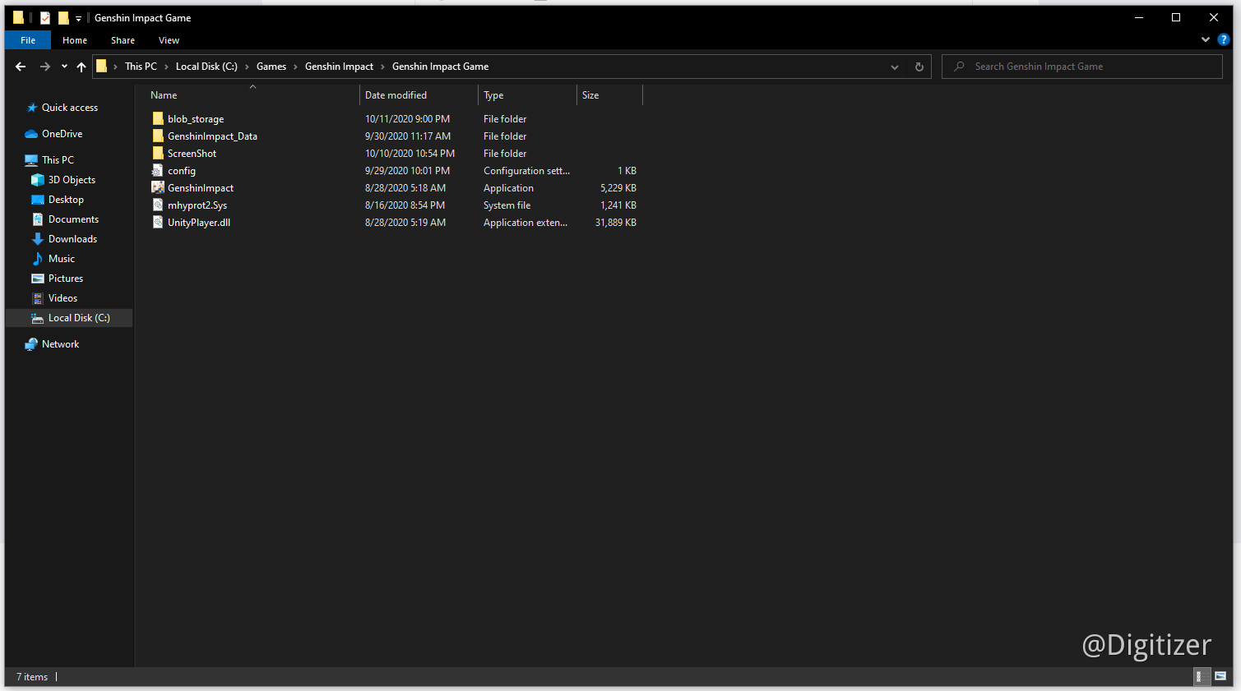Select the GenshinImpact_Data folder icon
This screenshot has height=691, width=1241.
tap(158, 136)
